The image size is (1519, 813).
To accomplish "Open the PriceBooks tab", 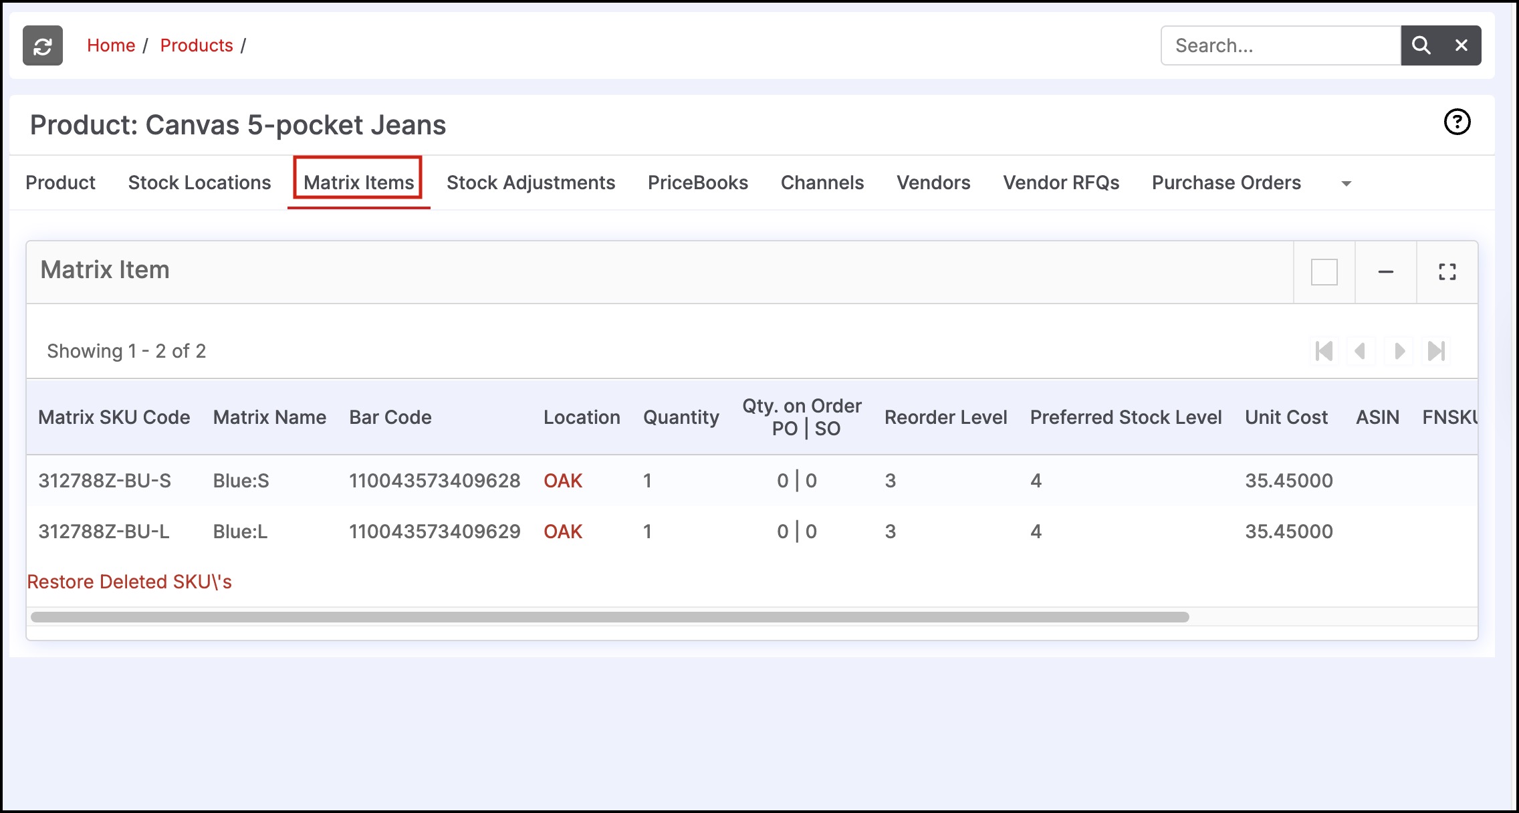I will pyautogui.click(x=698, y=183).
